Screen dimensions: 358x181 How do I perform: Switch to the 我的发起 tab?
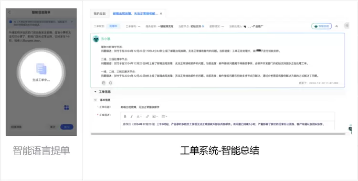[x=100, y=14]
